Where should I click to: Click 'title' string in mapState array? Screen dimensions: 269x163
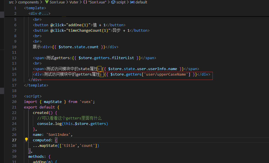[69, 145]
